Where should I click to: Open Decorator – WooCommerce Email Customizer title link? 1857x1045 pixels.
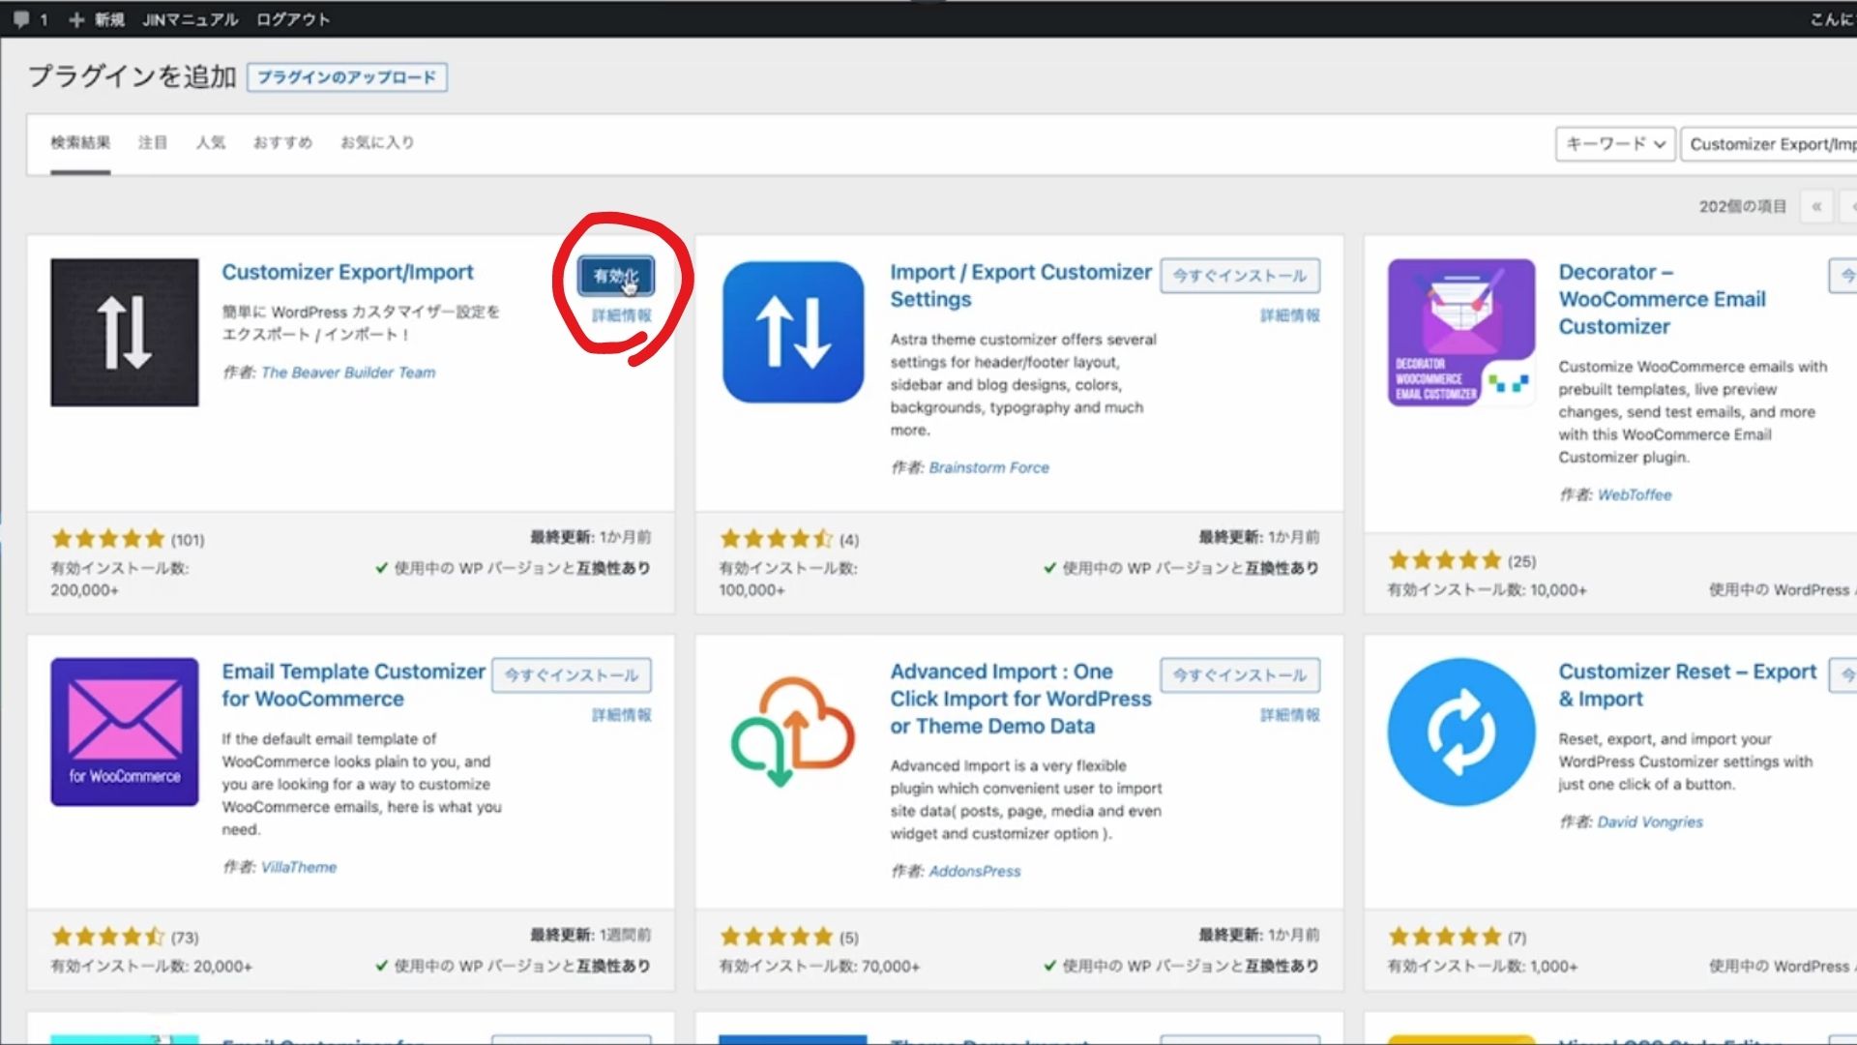point(1662,299)
